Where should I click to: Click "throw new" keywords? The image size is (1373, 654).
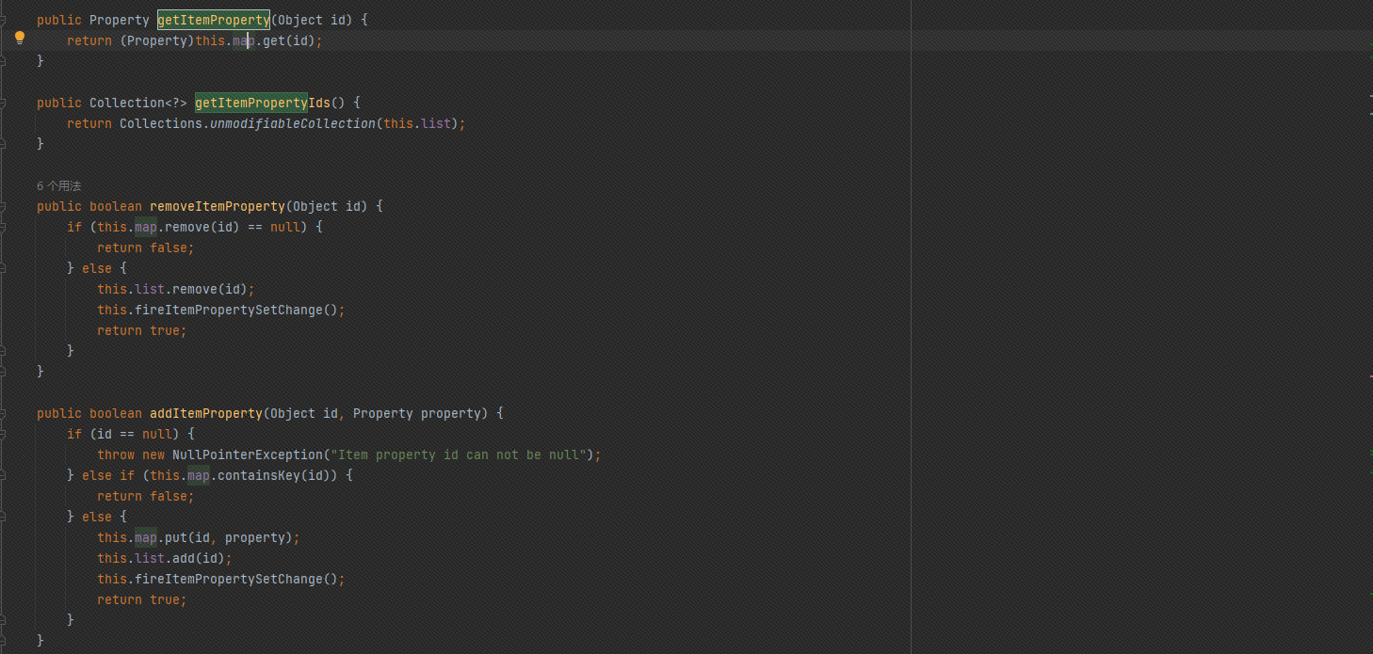[131, 455]
